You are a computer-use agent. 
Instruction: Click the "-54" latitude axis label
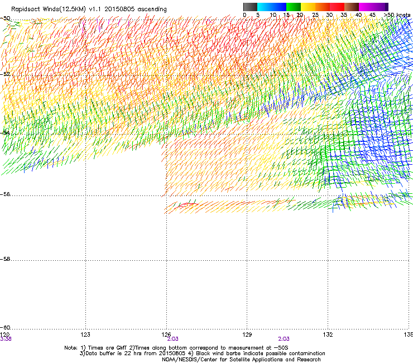(x=5, y=132)
